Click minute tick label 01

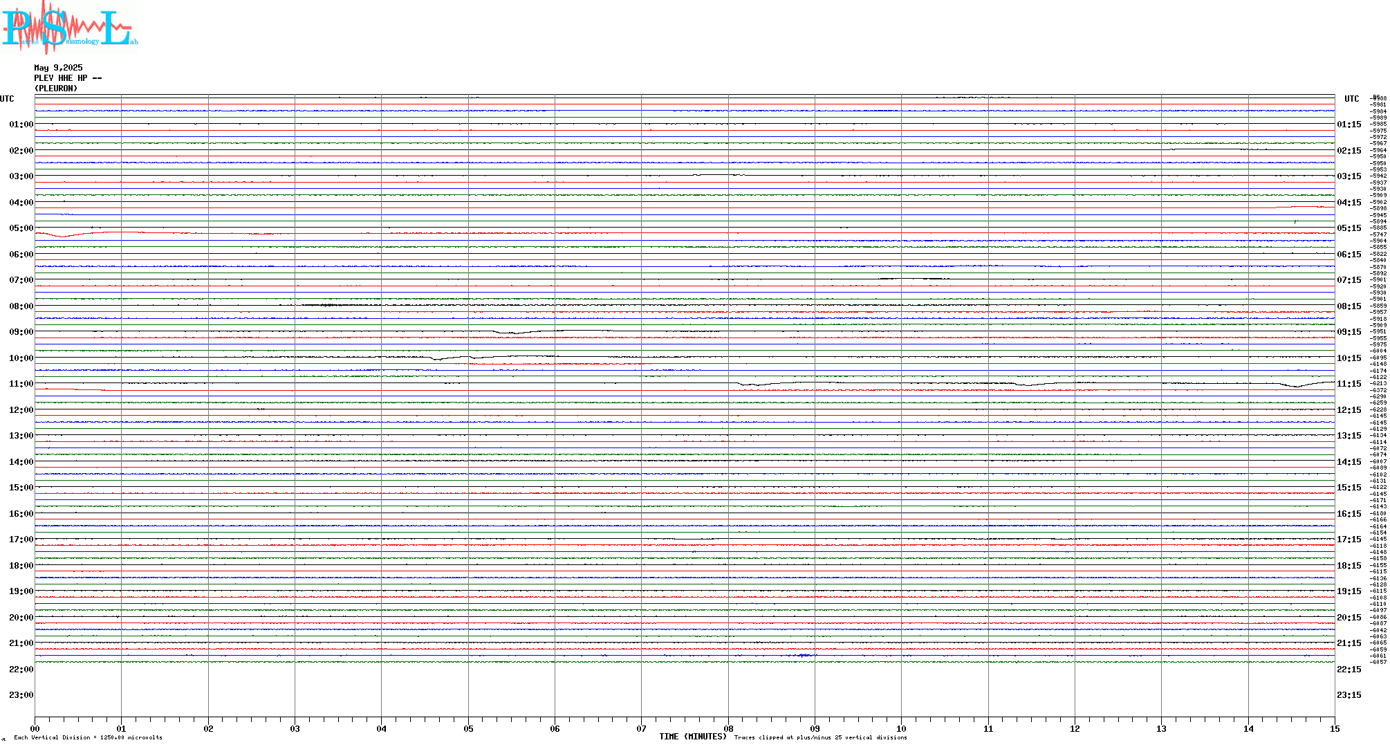click(121, 728)
